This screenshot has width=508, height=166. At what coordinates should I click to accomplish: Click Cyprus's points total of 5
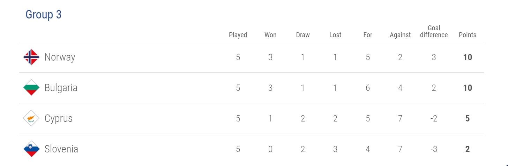point(468,119)
